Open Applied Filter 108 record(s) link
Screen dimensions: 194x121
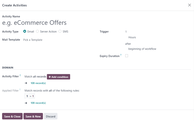(38, 103)
